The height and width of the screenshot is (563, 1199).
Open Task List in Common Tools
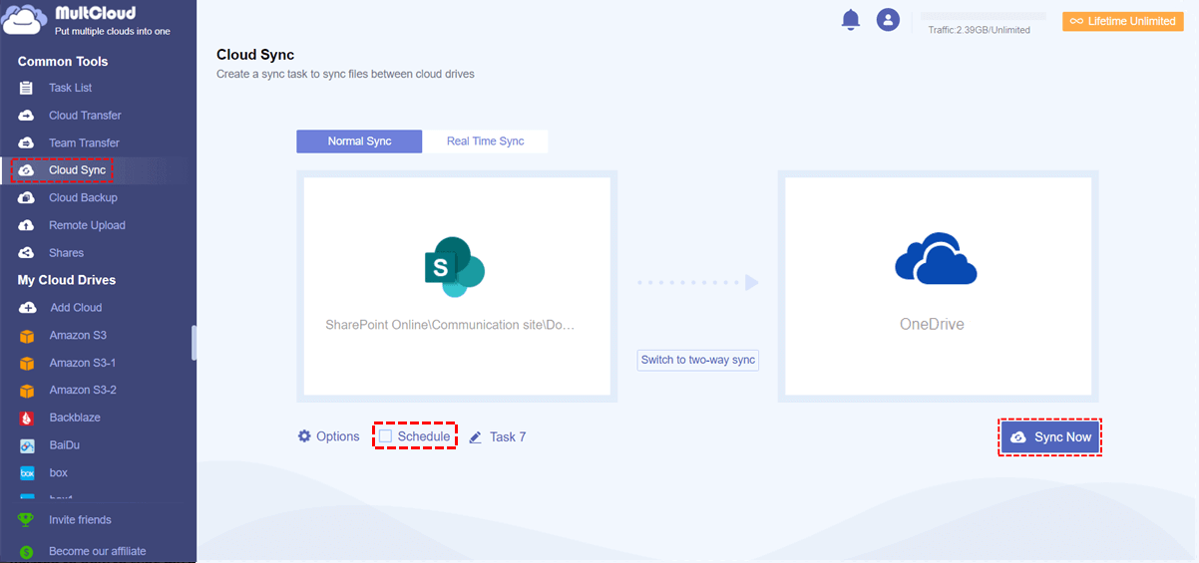click(71, 88)
